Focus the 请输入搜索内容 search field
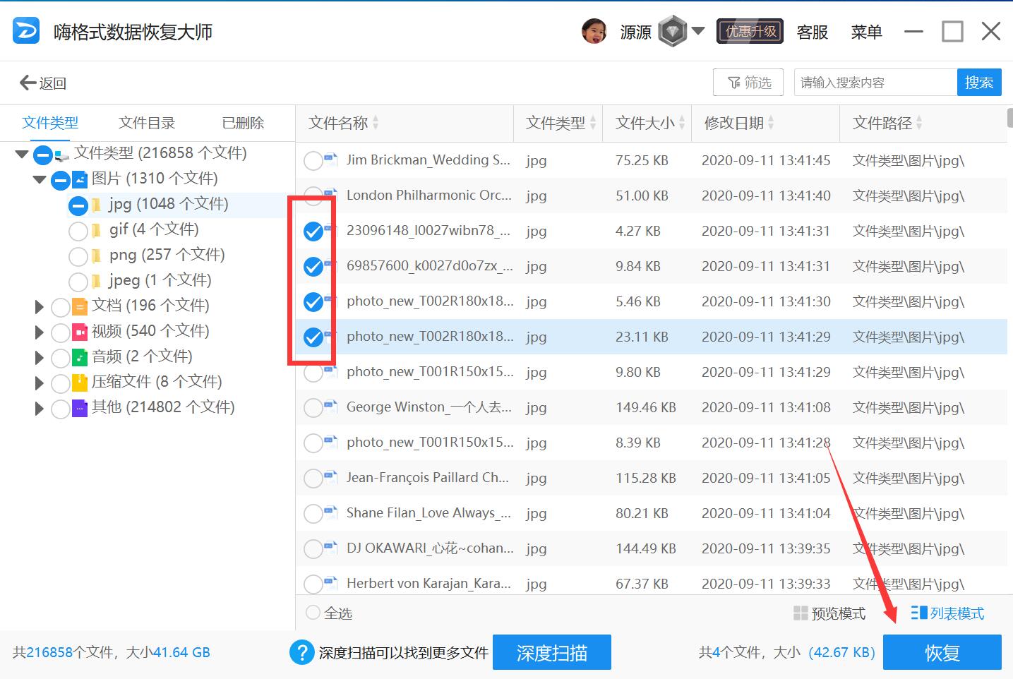 (x=875, y=83)
